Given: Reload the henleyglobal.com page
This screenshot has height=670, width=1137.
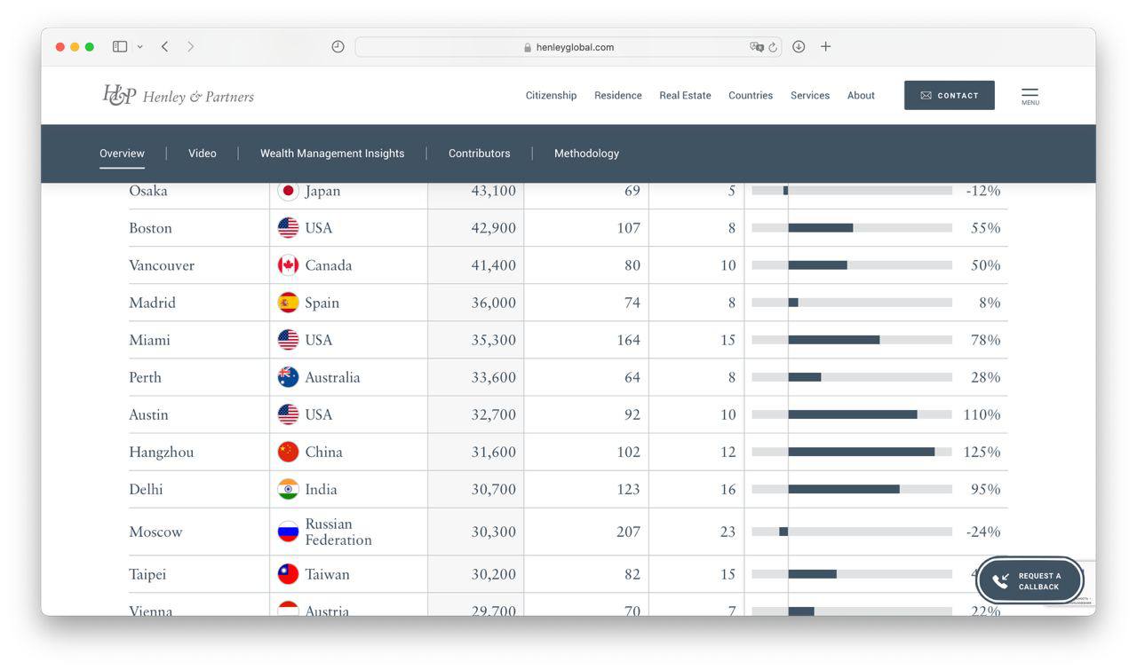Looking at the screenshot, I should pyautogui.click(x=773, y=47).
